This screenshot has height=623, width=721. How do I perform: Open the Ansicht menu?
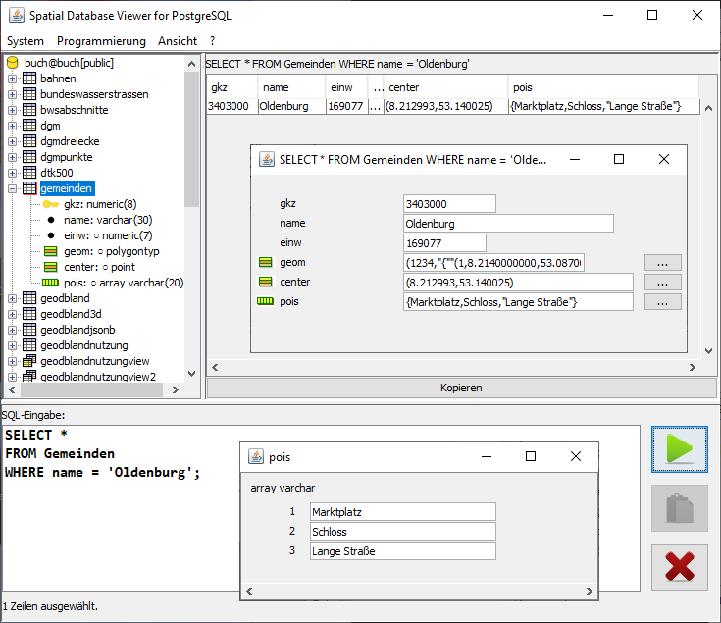click(x=178, y=41)
